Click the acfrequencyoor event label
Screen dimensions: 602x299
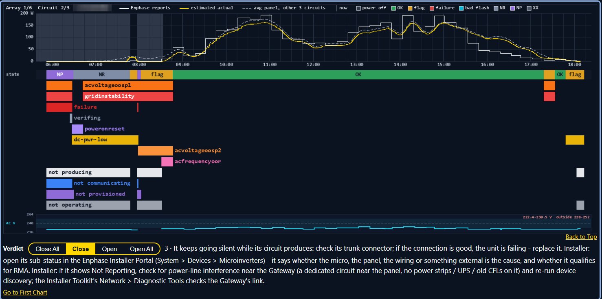198,162
